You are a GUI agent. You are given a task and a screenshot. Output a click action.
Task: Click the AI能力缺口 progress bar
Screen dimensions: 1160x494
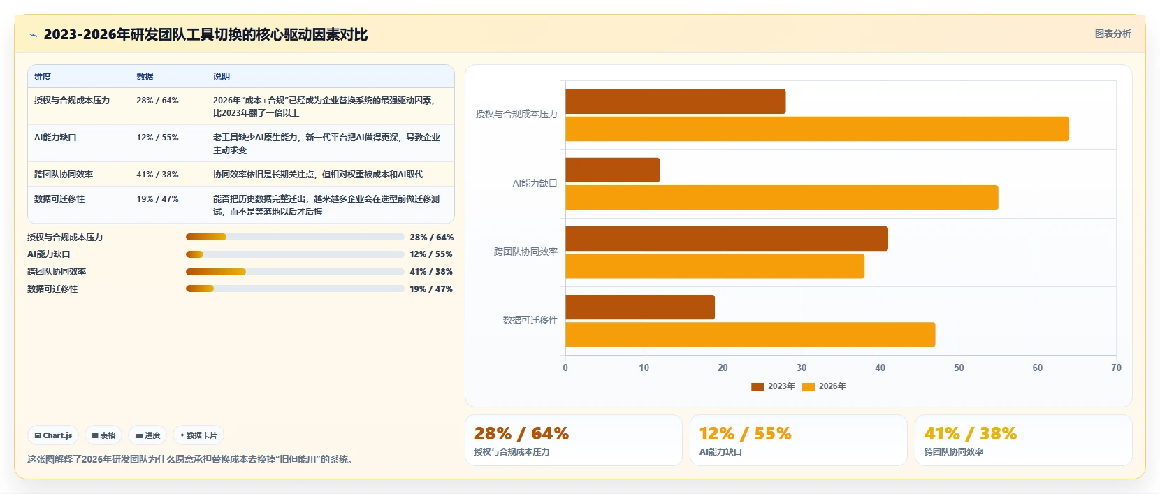(295, 254)
